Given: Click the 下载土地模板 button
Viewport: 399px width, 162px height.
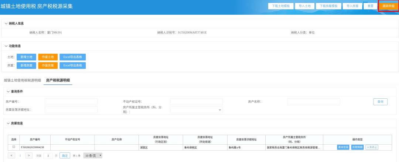Looking at the screenshot, I should [x=281, y=6].
